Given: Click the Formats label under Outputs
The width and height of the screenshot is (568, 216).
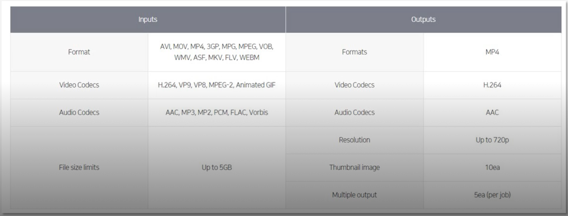Looking at the screenshot, I should pos(354,52).
